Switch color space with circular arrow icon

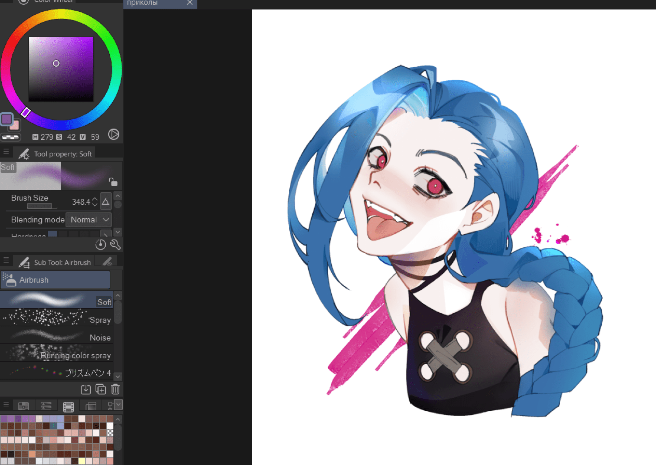point(113,134)
